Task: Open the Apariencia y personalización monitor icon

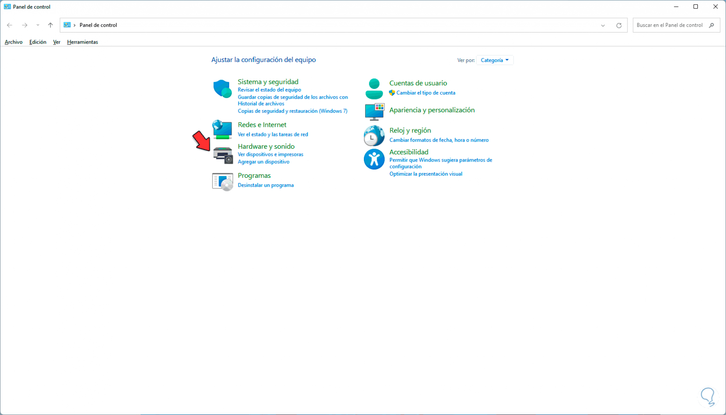Action: (x=374, y=112)
